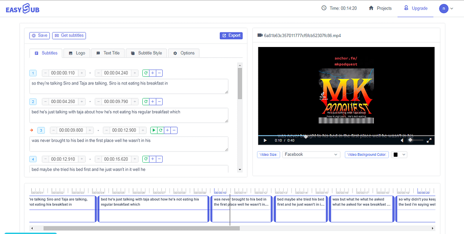Click the refresh icon on subtitle 3
Screen dimensions: 464x234
160,130
